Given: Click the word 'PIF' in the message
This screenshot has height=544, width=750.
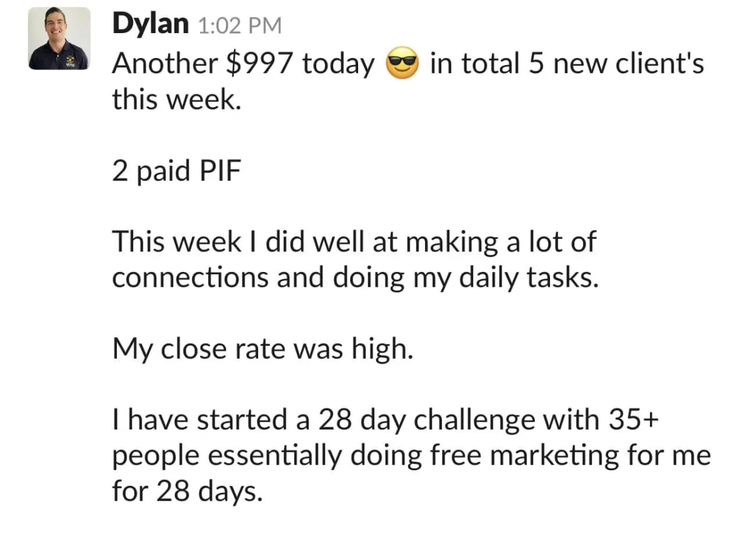Looking at the screenshot, I should point(219,171).
